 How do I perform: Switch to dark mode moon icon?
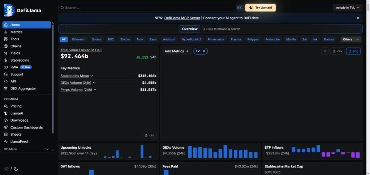pos(16,169)
